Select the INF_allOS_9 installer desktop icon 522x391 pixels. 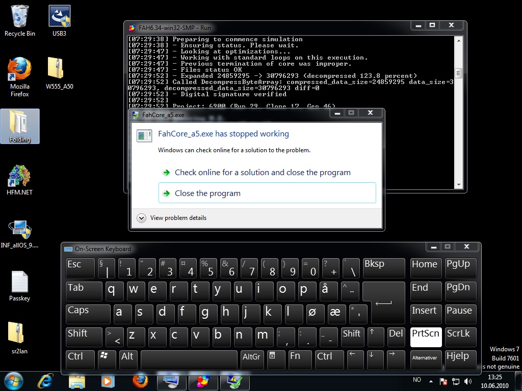pyautogui.click(x=20, y=234)
